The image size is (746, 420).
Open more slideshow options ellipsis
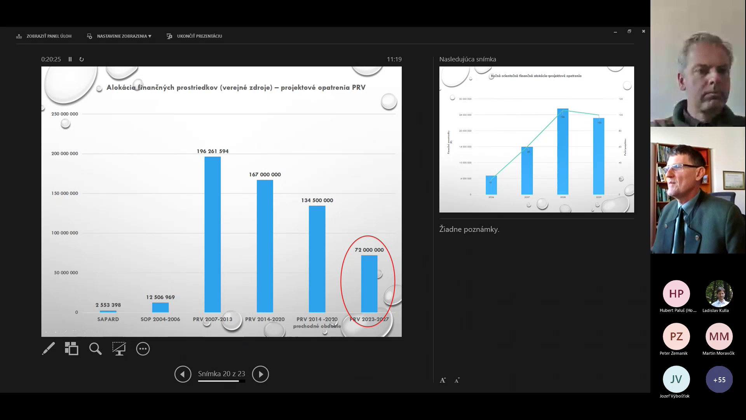[x=143, y=348]
